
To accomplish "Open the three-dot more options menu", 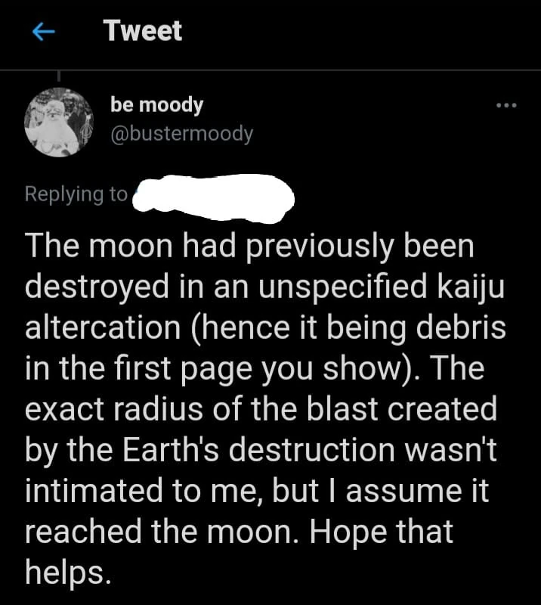I will [505, 105].
